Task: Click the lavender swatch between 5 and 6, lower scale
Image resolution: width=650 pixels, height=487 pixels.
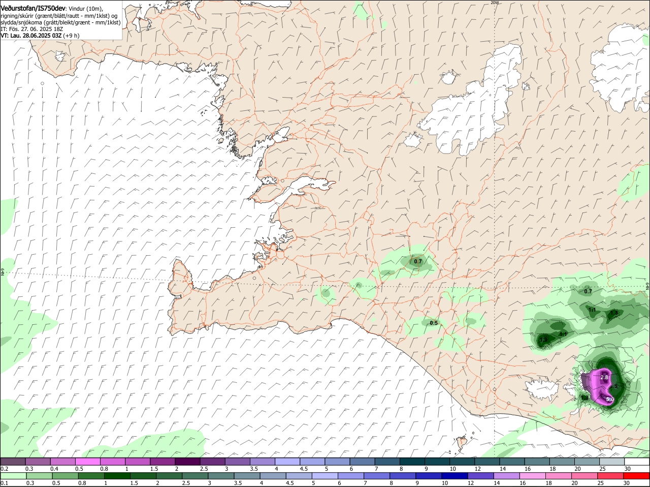Action: click(325, 476)
